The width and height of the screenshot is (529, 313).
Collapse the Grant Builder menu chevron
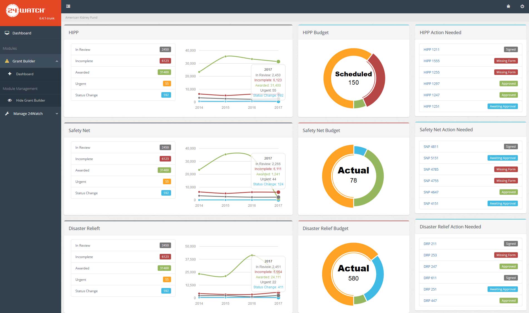pyautogui.click(x=57, y=61)
